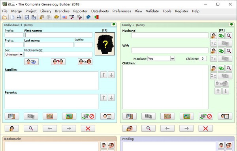Go to previous individual with left arrow
The height and width of the screenshot is (151, 237).
click(50, 129)
